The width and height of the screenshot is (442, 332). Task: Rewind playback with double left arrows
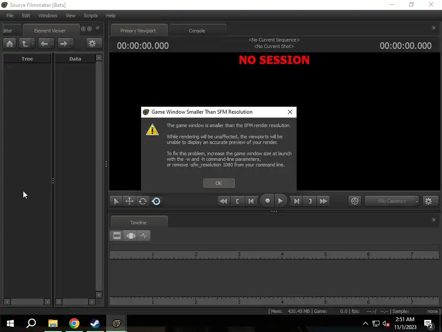pos(224,201)
